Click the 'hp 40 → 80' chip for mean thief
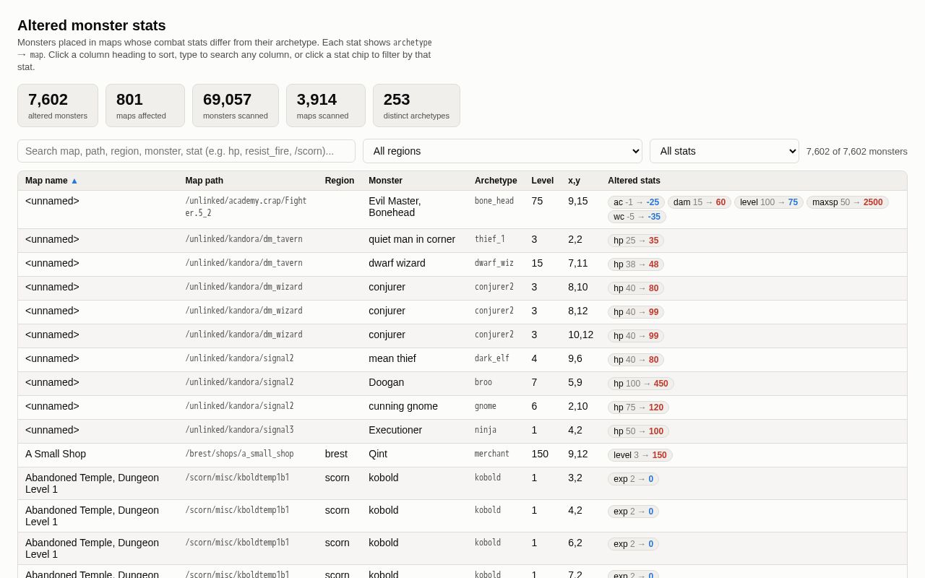 [636, 360]
